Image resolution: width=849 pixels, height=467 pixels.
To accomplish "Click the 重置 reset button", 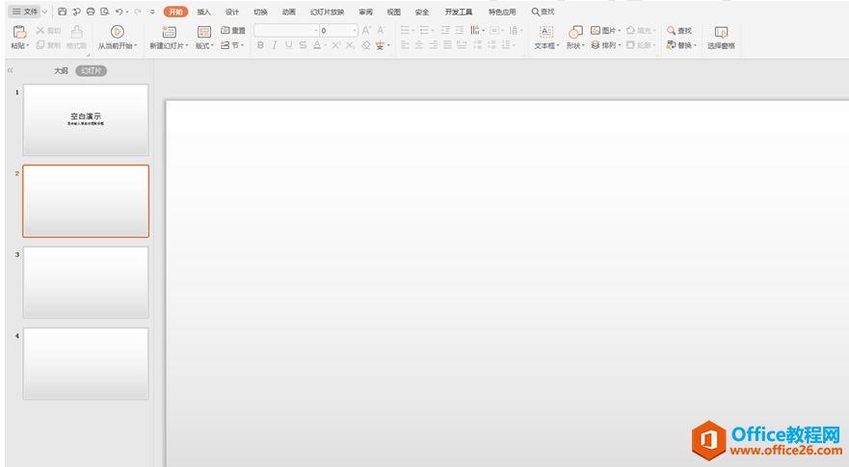I will click(233, 31).
